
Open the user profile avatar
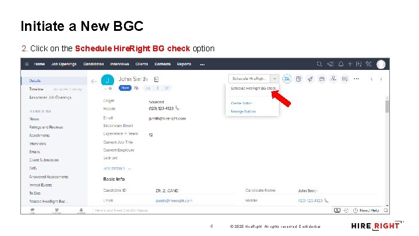pyautogui.click(x=381, y=64)
